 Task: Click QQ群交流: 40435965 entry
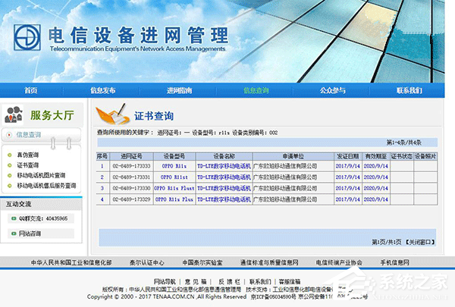tap(43, 218)
